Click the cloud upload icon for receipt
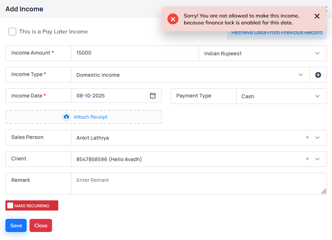Image resolution: width=332 pixels, height=240 pixels. click(x=66, y=117)
